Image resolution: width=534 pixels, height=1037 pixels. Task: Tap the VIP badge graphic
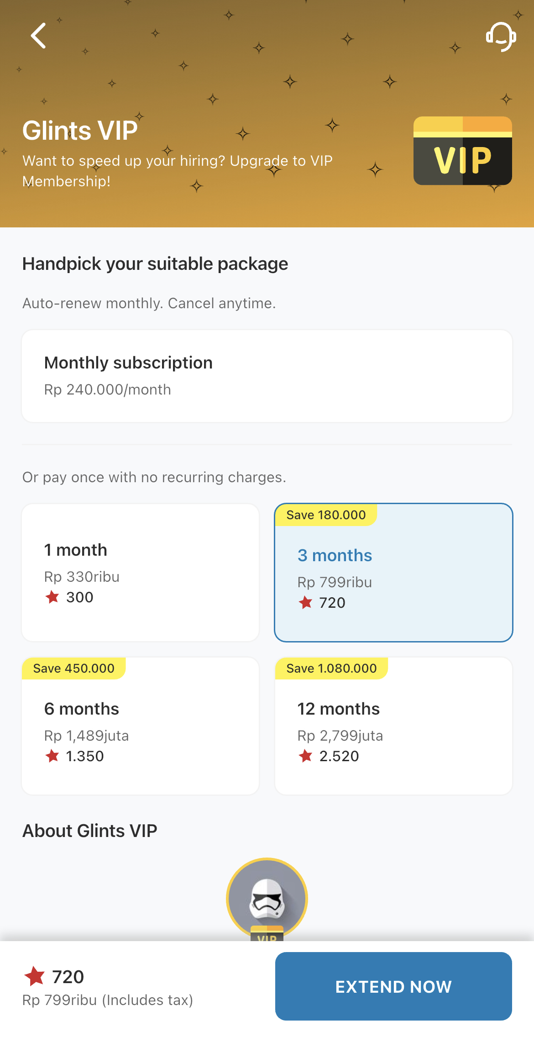(462, 151)
